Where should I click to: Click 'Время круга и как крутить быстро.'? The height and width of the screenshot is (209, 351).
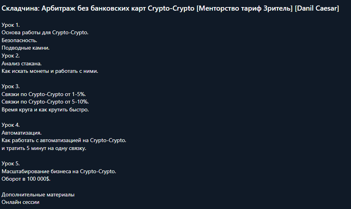[x=45, y=110]
